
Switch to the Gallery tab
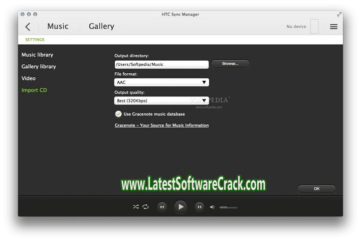pyautogui.click(x=101, y=27)
